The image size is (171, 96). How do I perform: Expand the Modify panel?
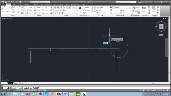(40, 15)
